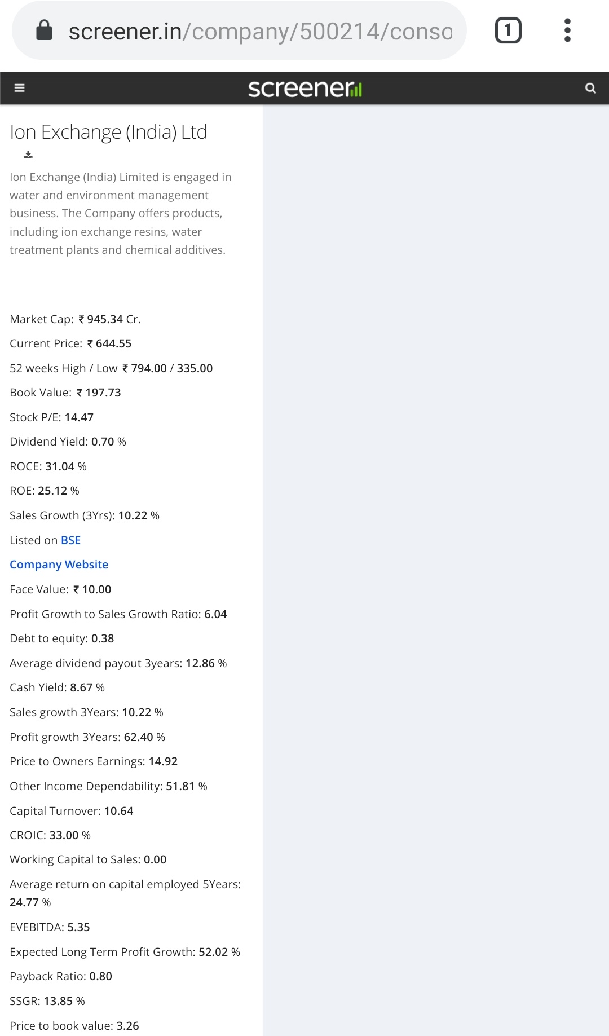Open the Screener hamburger navigation menu
The width and height of the screenshot is (609, 1036).
click(20, 88)
